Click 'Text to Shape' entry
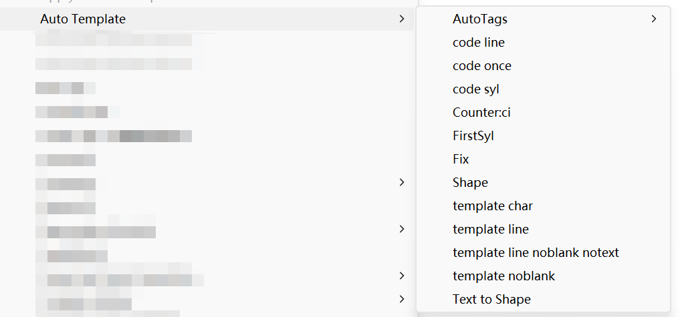The height and width of the screenshot is (317, 692). [x=491, y=299]
